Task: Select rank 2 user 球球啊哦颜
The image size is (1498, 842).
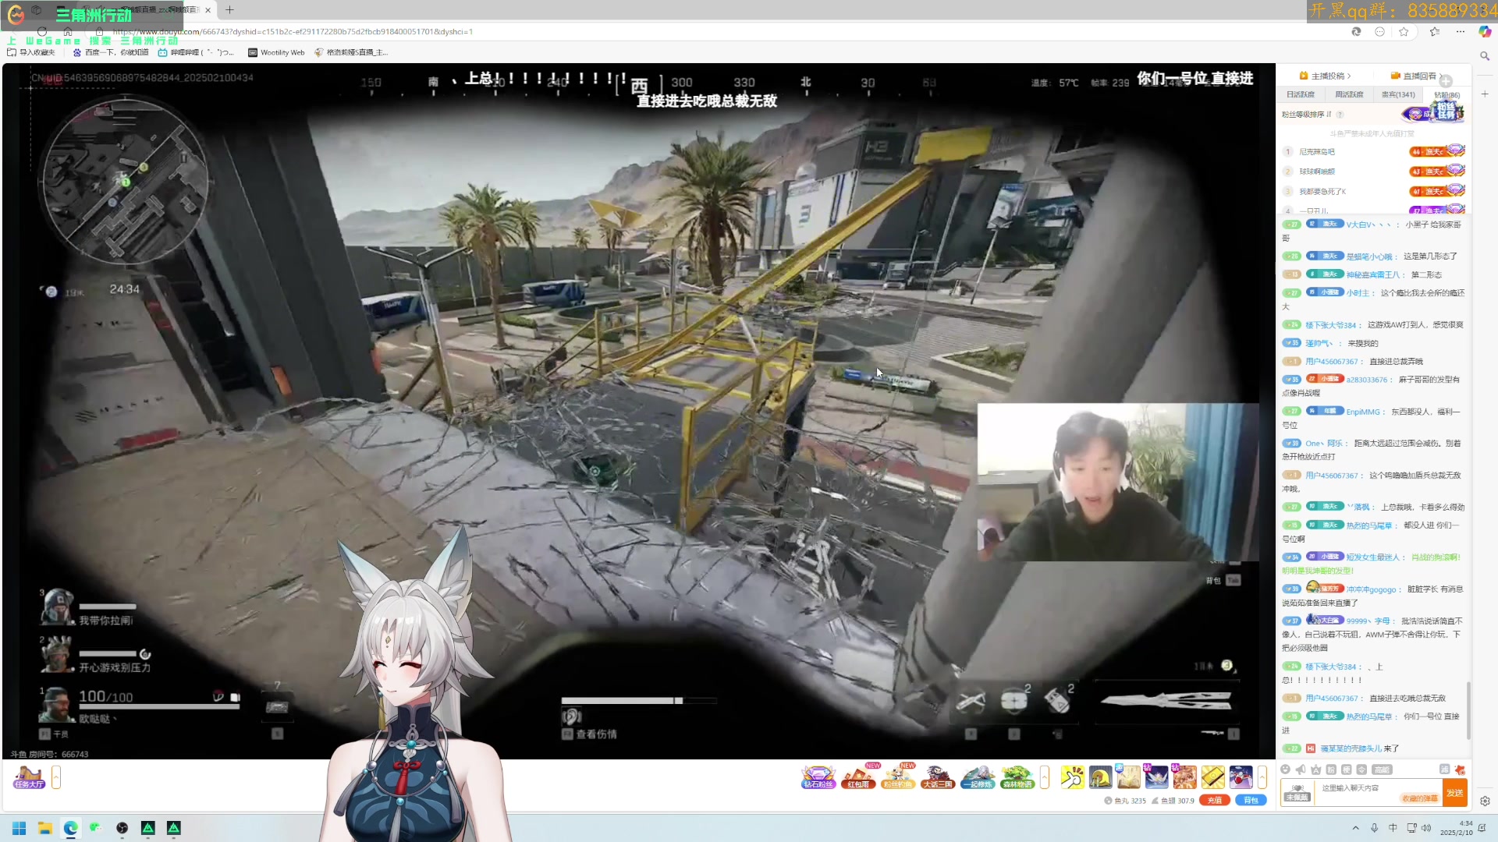Action: [x=1317, y=172]
